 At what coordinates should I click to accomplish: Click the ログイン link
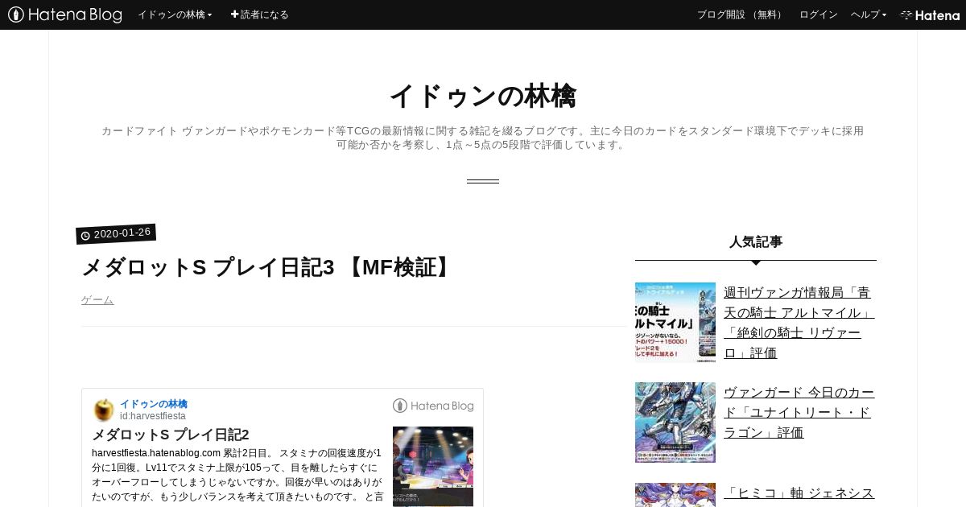tap(819, 14)
